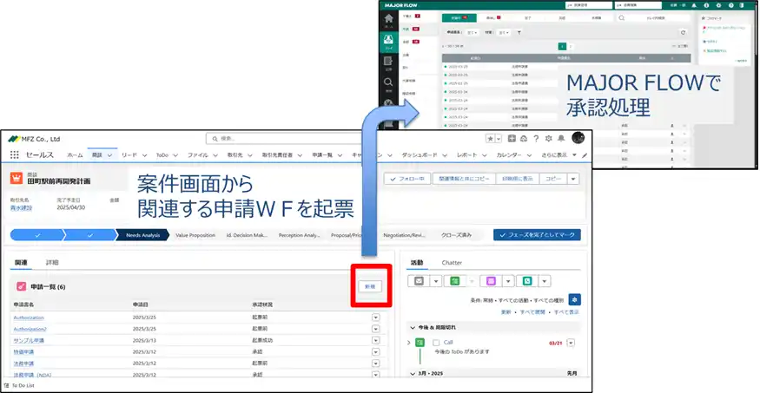Screen dimensions: 760x393
Task: Expand more actions dropdown next to コピー
Action: [576, 179]
